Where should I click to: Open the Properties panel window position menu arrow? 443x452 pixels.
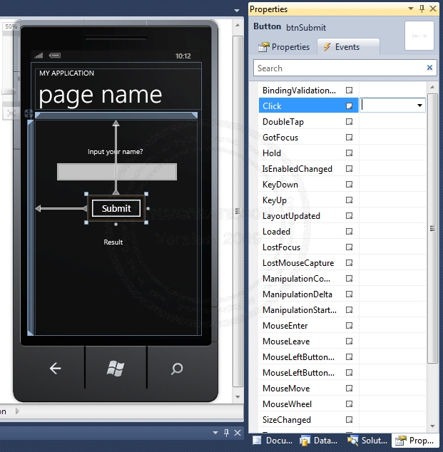[x=410, y=9]
